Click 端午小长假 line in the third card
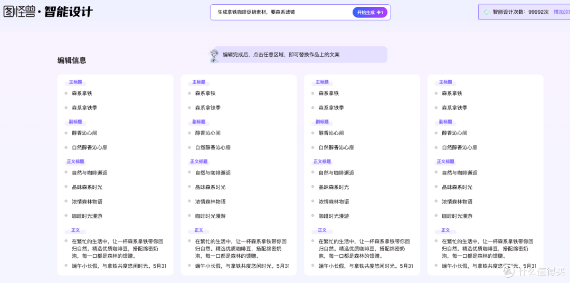Viewport: 570px width, 283px height. coord(366,266)
